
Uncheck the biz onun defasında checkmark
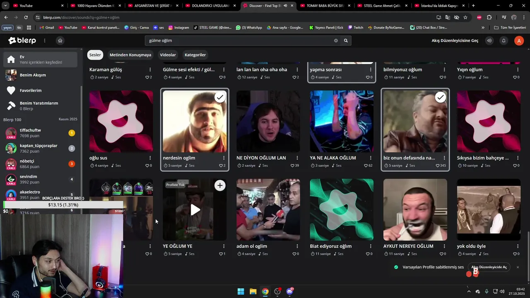click(x=440, y=97)
